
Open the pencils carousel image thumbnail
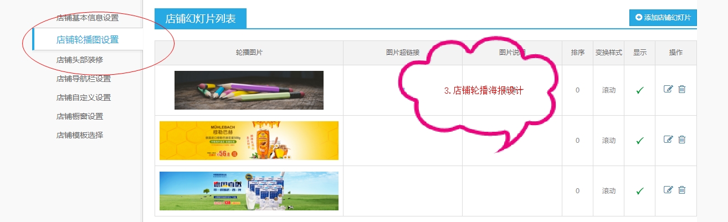249,90
